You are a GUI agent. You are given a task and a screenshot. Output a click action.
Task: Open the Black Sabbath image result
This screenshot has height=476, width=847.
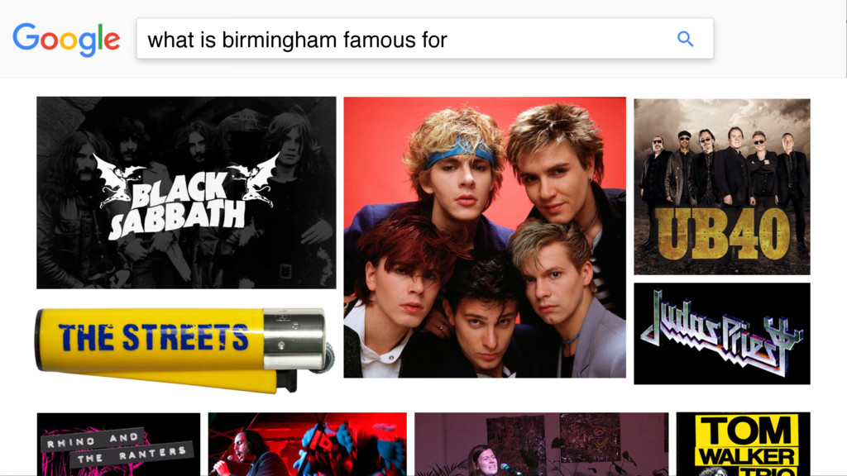(x=186, y=193)
